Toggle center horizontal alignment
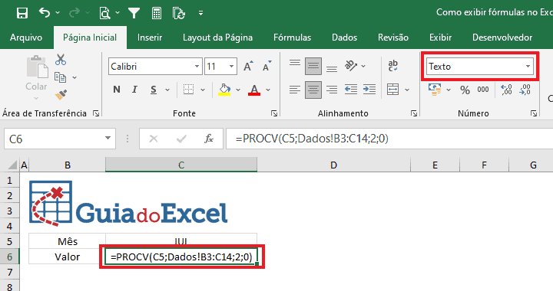Image resolution: width=553 pixels, height=291 pixels. point(313,90)
